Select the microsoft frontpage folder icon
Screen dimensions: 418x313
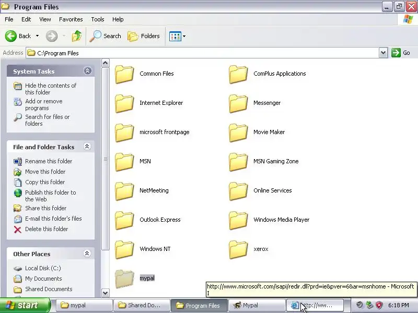(x=124, y=133)
